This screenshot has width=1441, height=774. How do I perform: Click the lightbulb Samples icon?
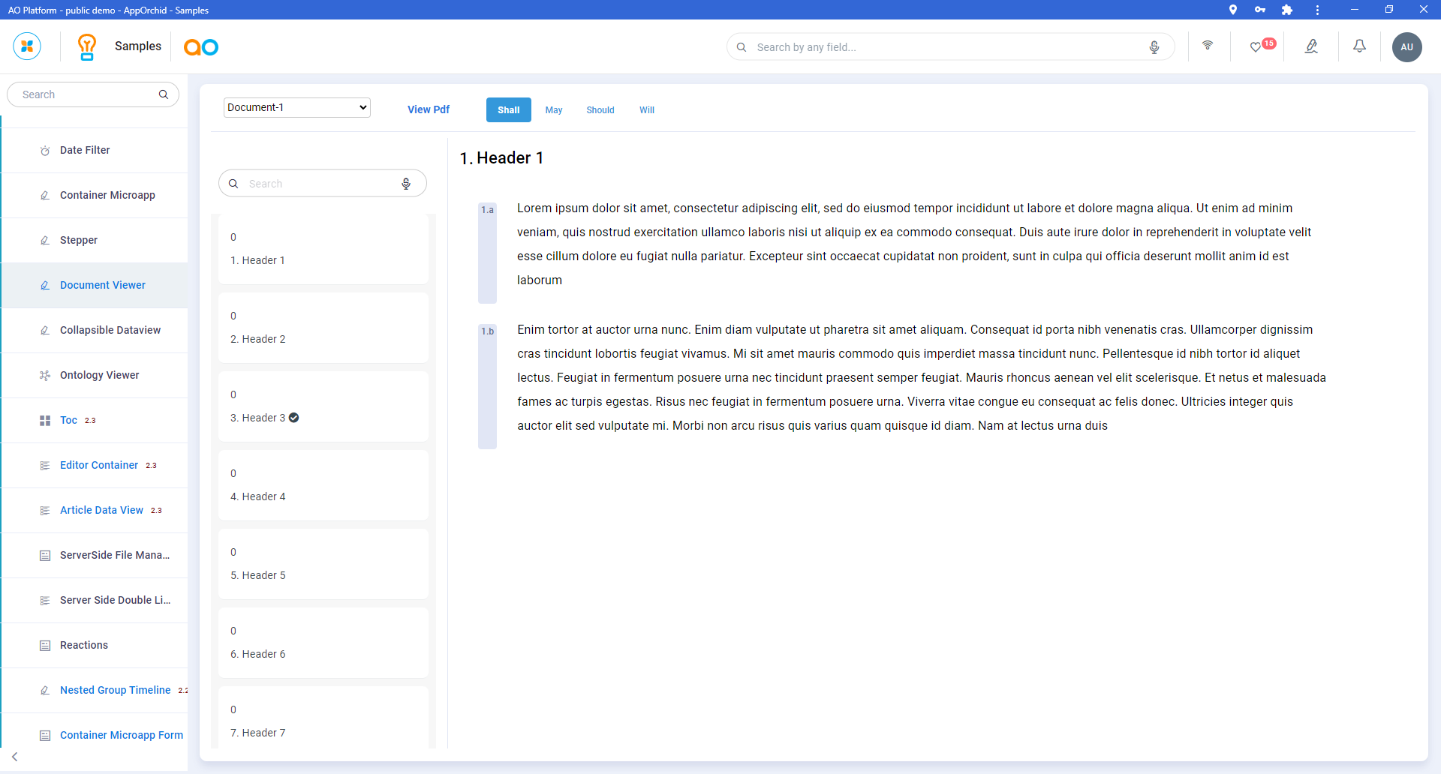(x=87, y=46)
